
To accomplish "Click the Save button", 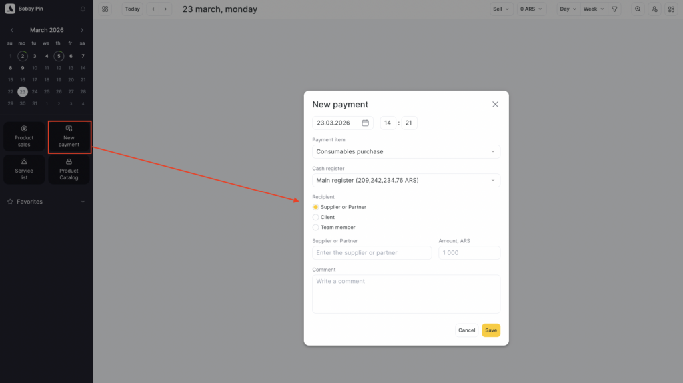I will pyautogui.click(x=490, y=330).
